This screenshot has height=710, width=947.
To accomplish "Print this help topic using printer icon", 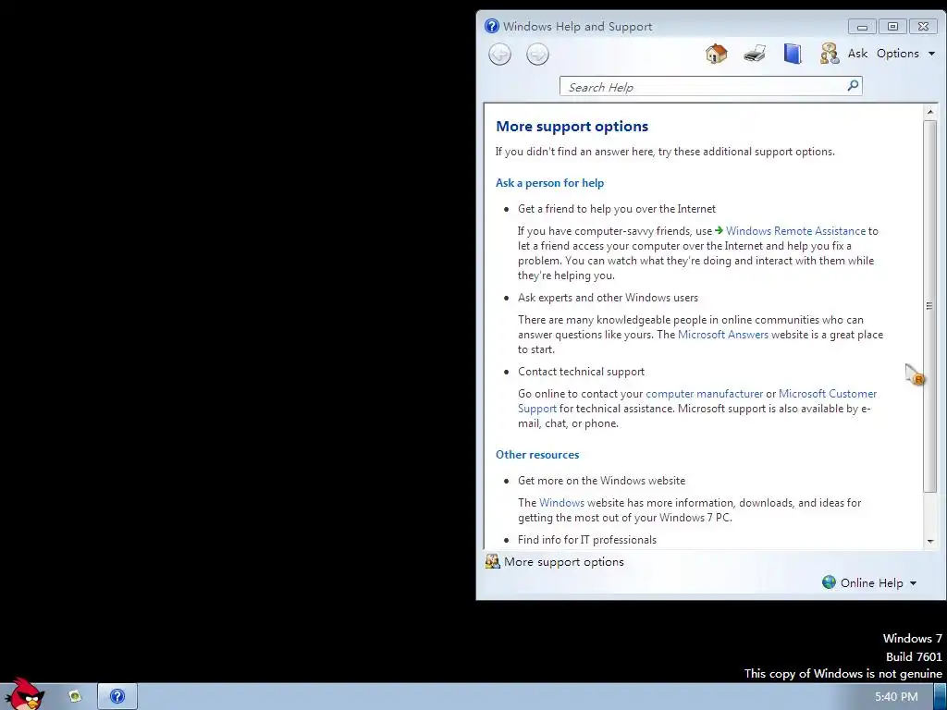I will 755,54.
